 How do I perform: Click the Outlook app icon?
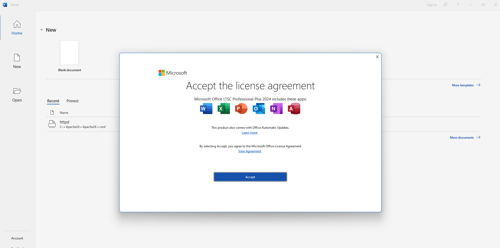tap(259, 109)
